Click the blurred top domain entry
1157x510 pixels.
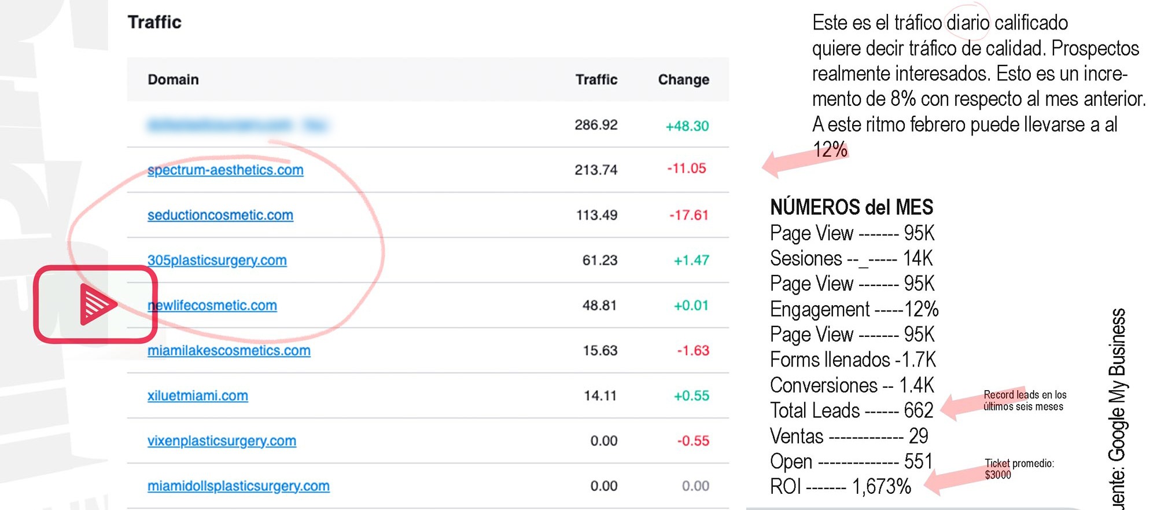[x=237, y=125]
